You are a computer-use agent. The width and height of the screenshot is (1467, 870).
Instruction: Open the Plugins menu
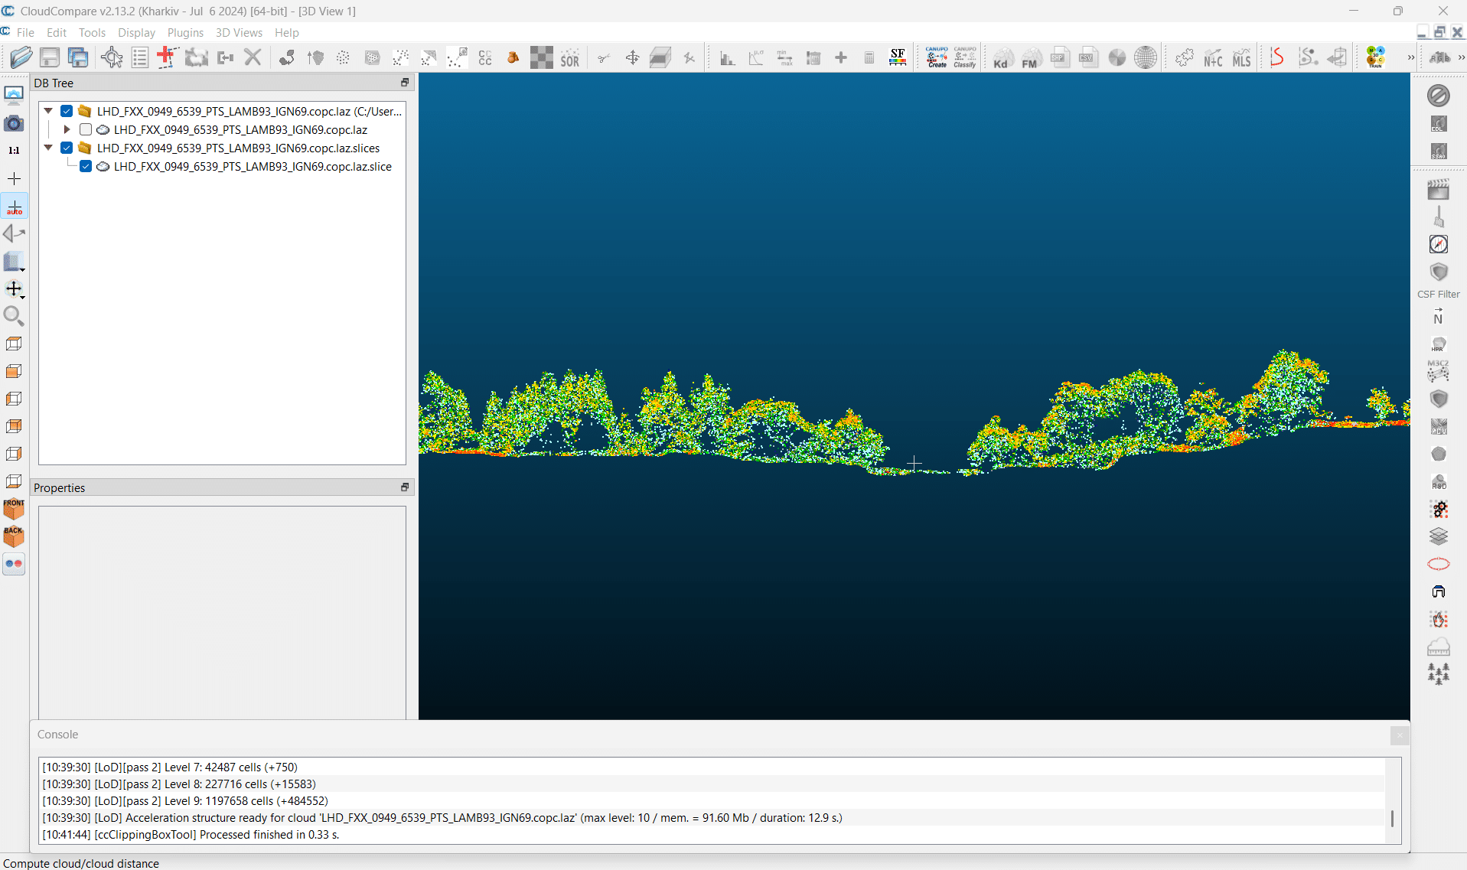pyautogui.click(x=185, y=32)
